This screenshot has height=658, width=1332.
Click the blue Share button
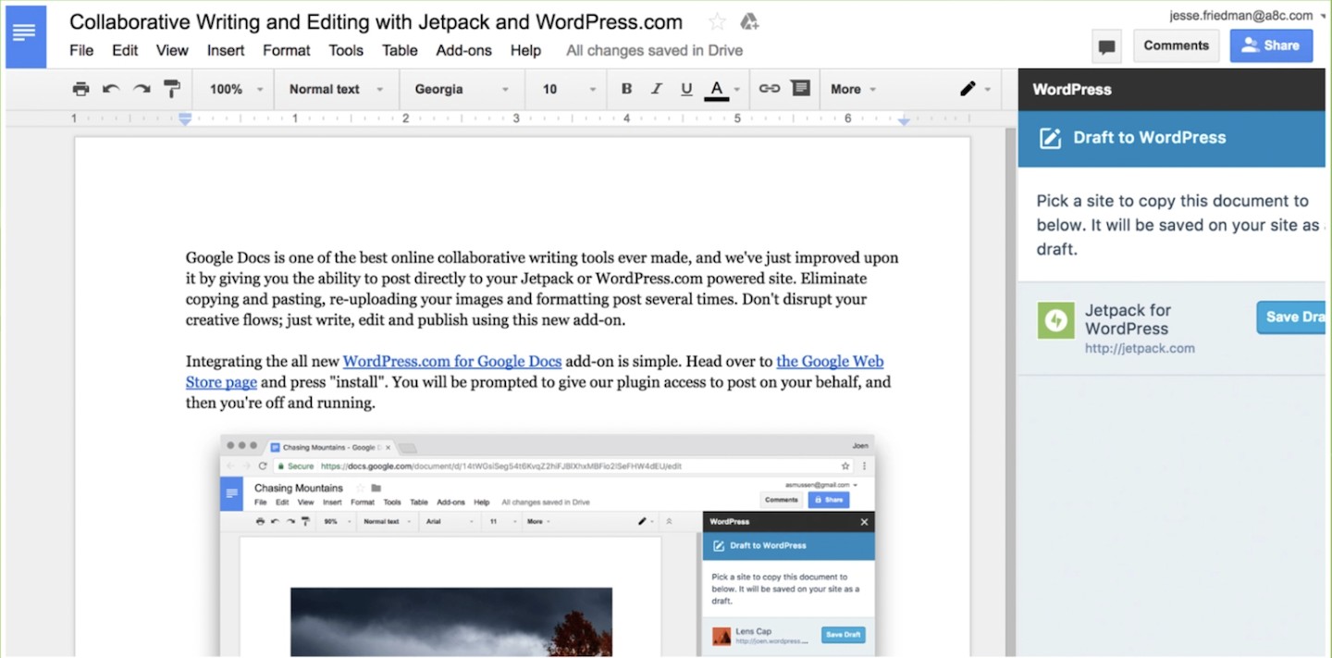[1271, 45]
